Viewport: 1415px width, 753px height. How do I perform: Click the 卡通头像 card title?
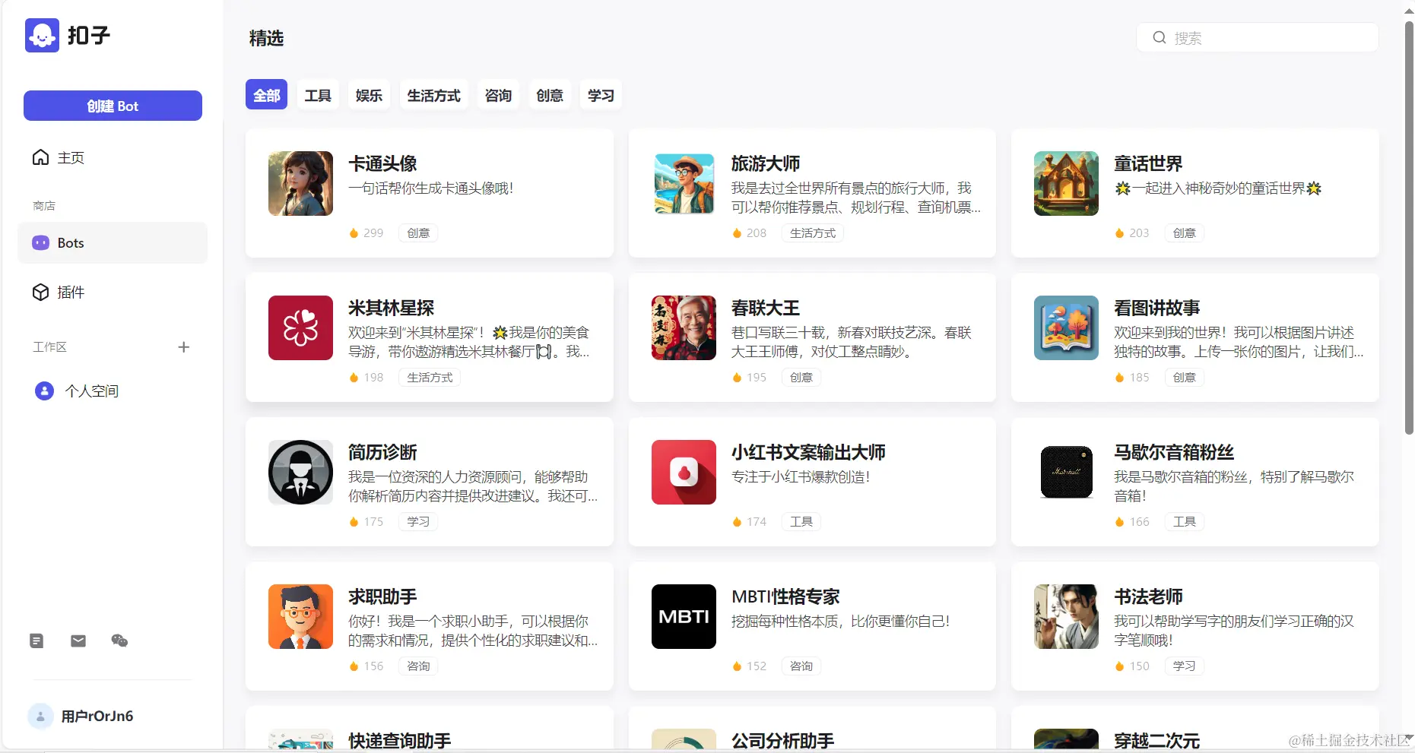click(x=382, y=163)
